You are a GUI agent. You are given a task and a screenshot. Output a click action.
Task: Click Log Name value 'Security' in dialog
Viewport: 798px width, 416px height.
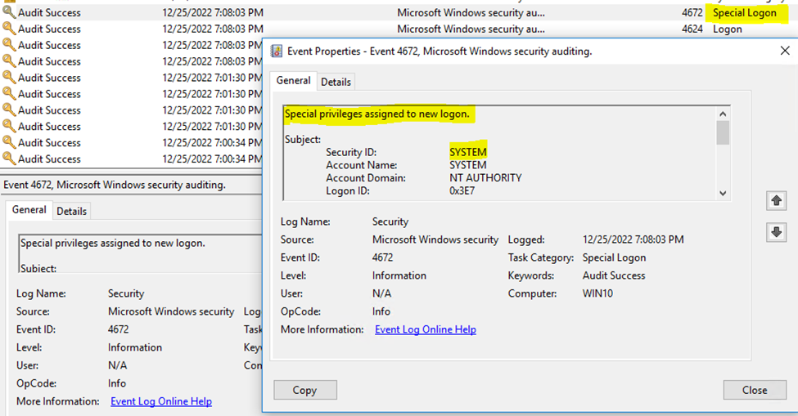pos(390,221)
